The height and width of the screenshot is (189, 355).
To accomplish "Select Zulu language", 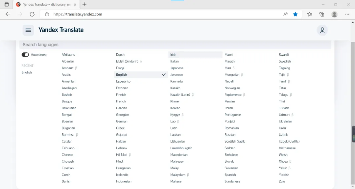I will click(x=282, y=181).
